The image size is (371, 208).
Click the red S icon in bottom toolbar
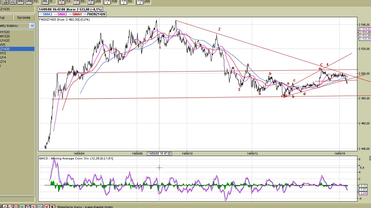(x=34, y=206)
